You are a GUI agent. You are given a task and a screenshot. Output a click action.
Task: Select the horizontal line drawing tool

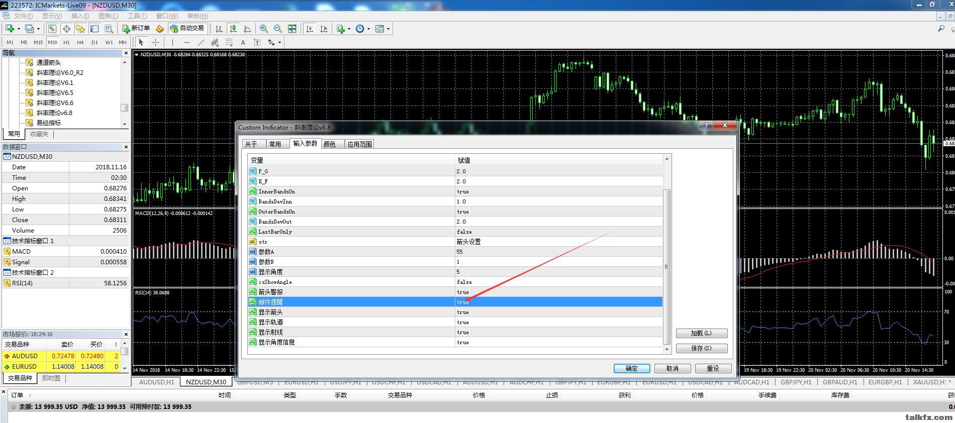click(186, 42)
